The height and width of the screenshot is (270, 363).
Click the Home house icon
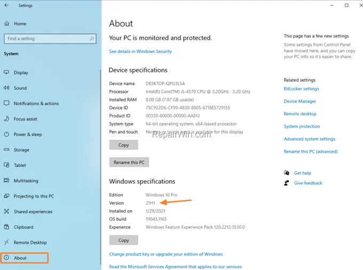click(x=7, y=24)
